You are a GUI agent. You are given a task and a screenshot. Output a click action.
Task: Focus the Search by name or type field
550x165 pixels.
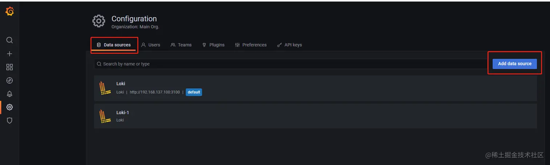(291, 64)
